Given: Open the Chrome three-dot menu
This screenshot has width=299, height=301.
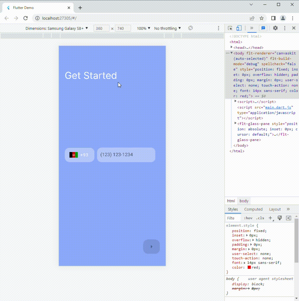Looking at the screenshot, I should click(292, 18).
